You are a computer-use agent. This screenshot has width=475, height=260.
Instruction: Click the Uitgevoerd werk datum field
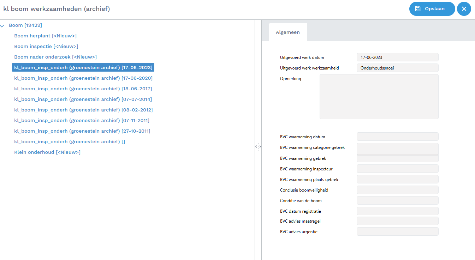click(x=397, y=57)
